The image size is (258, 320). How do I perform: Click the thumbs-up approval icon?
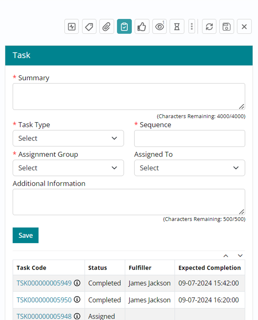pyautogui.click(x=142, y=27)
